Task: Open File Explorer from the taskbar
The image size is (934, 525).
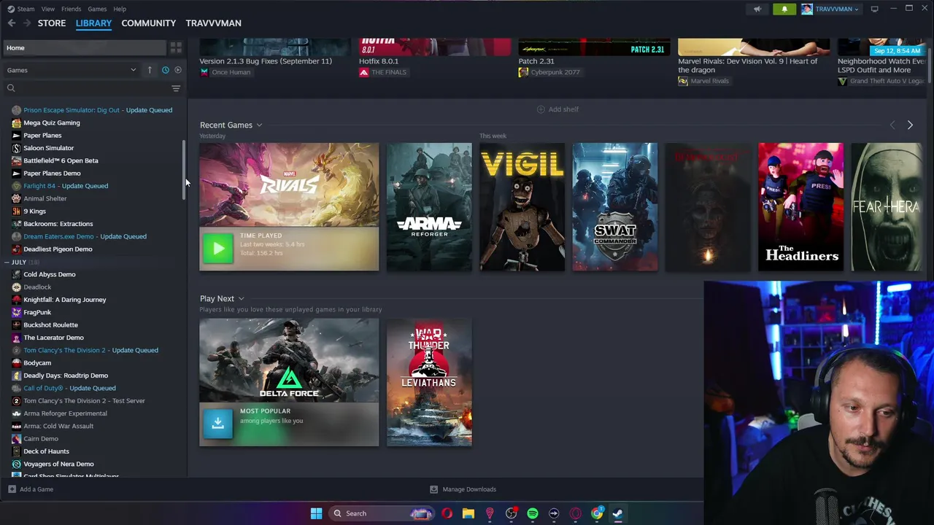Action: coord(468,513)
